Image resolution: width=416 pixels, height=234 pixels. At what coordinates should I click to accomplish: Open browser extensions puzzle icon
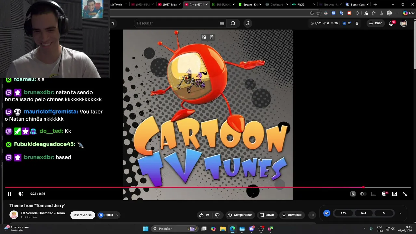(357, 13)
